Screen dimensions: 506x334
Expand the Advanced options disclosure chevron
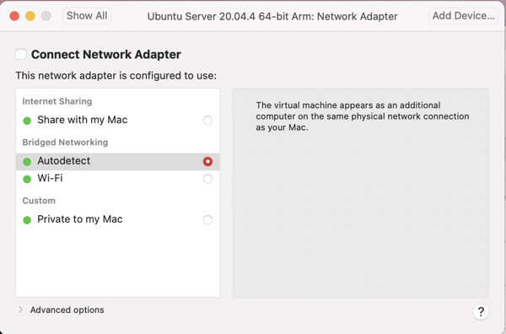(x=20, y=310)
